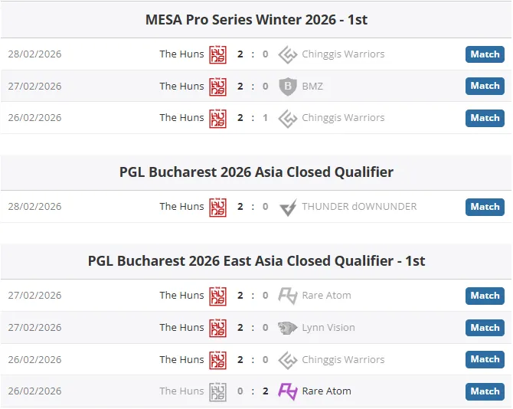Click The Huns logo in BMZ match row
513x409 pixels.
coord(218,87)
